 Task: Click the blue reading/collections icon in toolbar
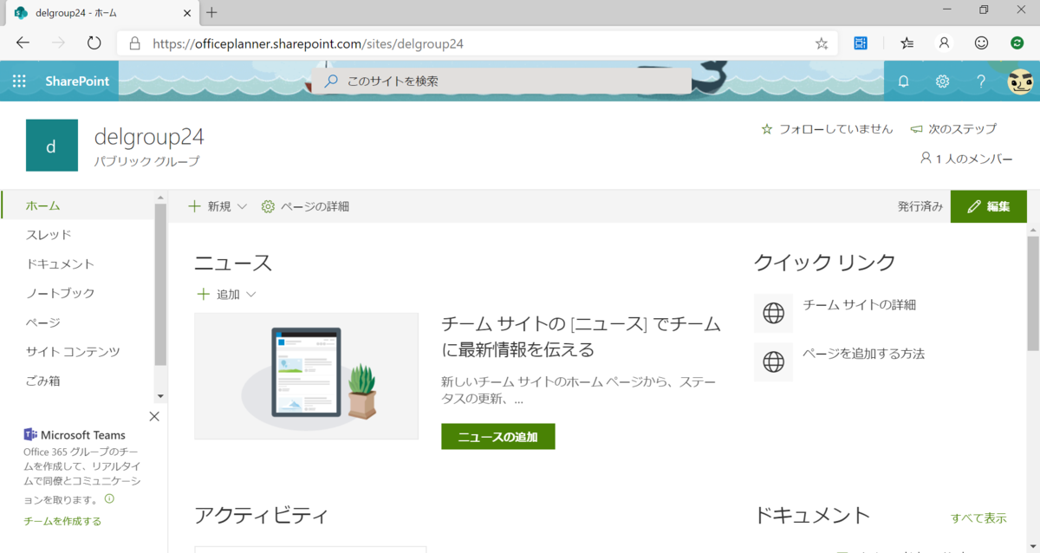[x=861, y=43]
